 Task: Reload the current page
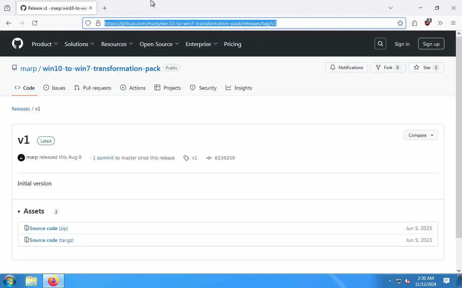tap(35, 23)
